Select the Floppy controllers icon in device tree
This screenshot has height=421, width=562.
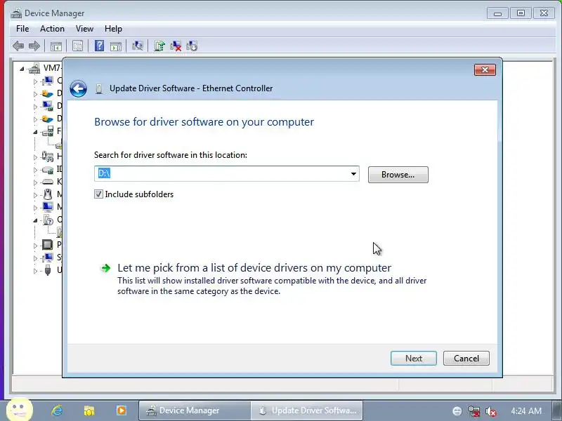pyautogui.click(x=47, y=131)
